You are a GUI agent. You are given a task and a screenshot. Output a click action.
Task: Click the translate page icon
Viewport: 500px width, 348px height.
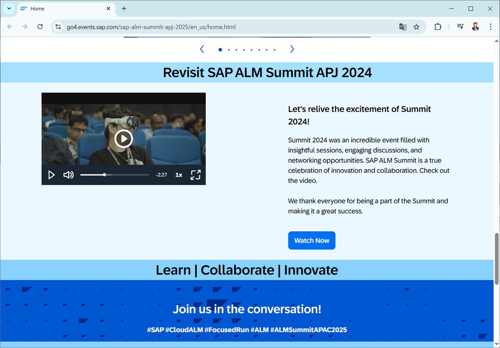[x=402, y=27]
